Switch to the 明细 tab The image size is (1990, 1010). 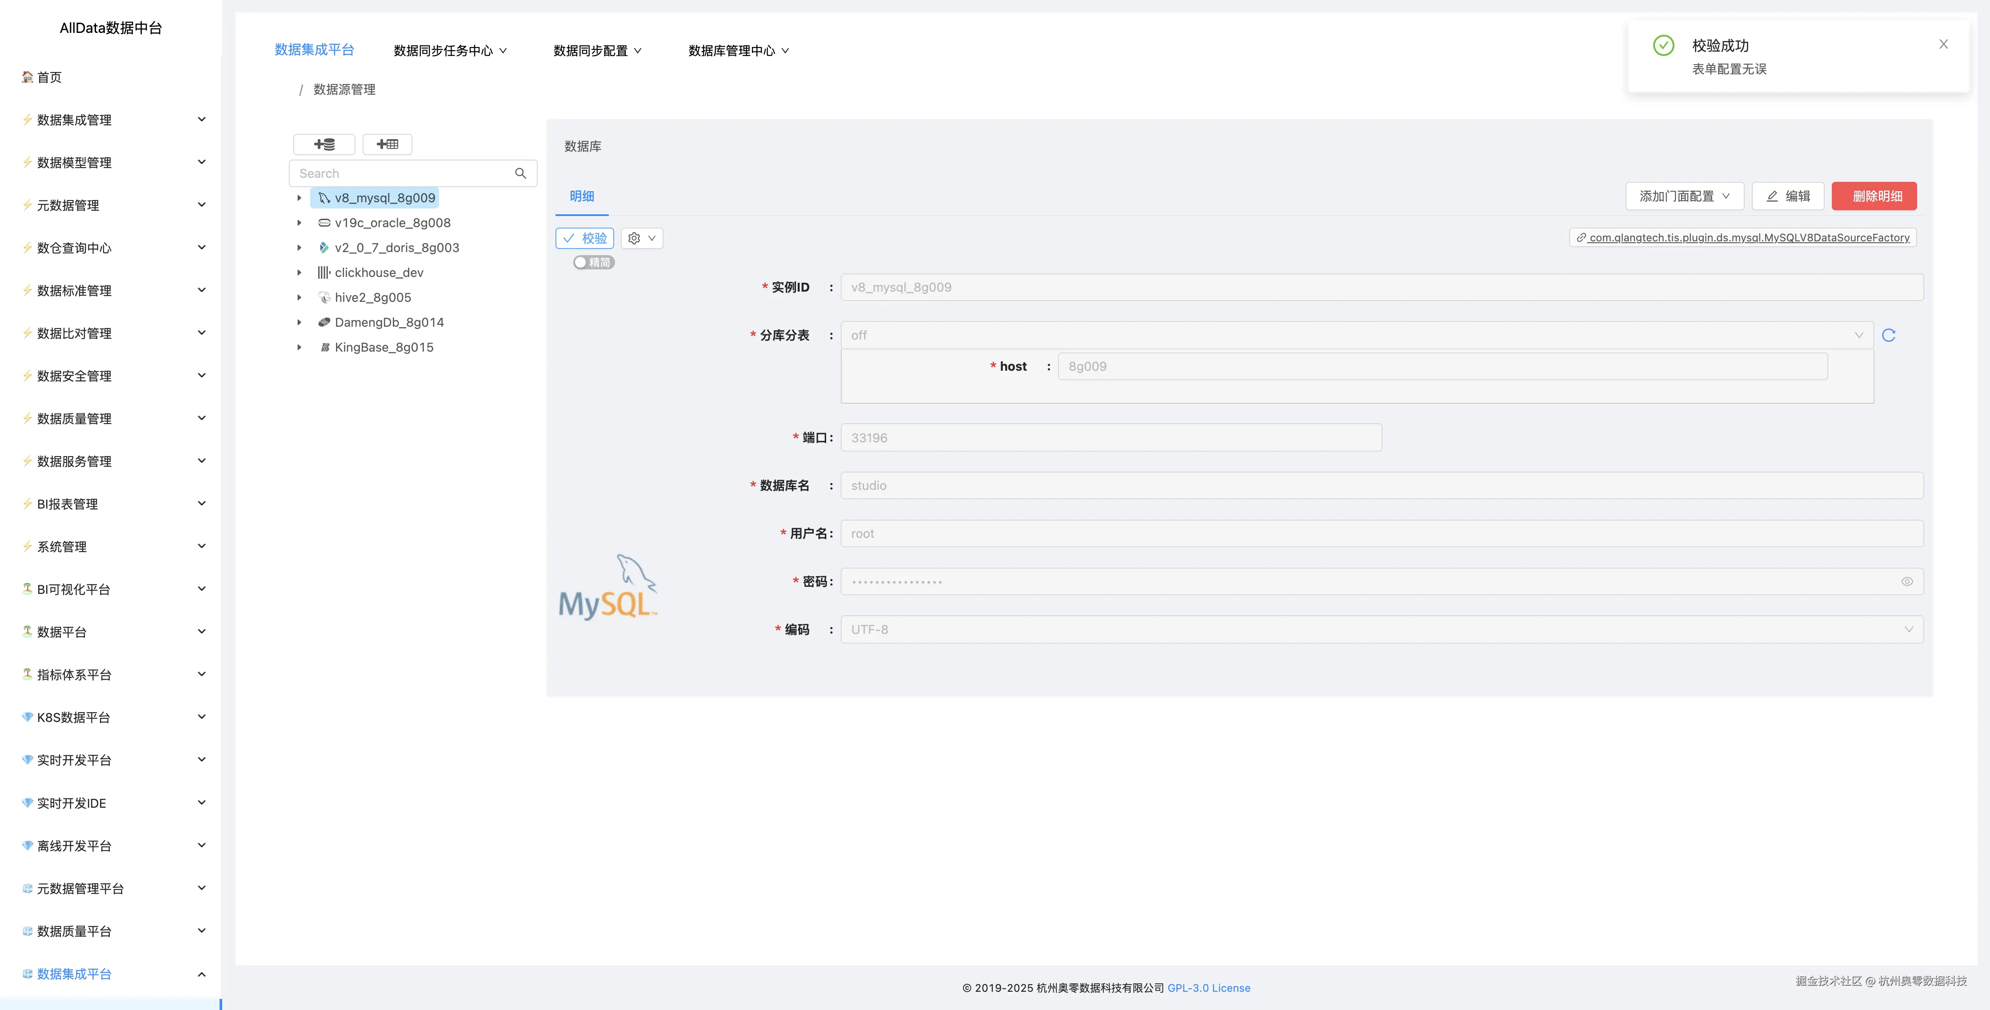tap(582, 196)
